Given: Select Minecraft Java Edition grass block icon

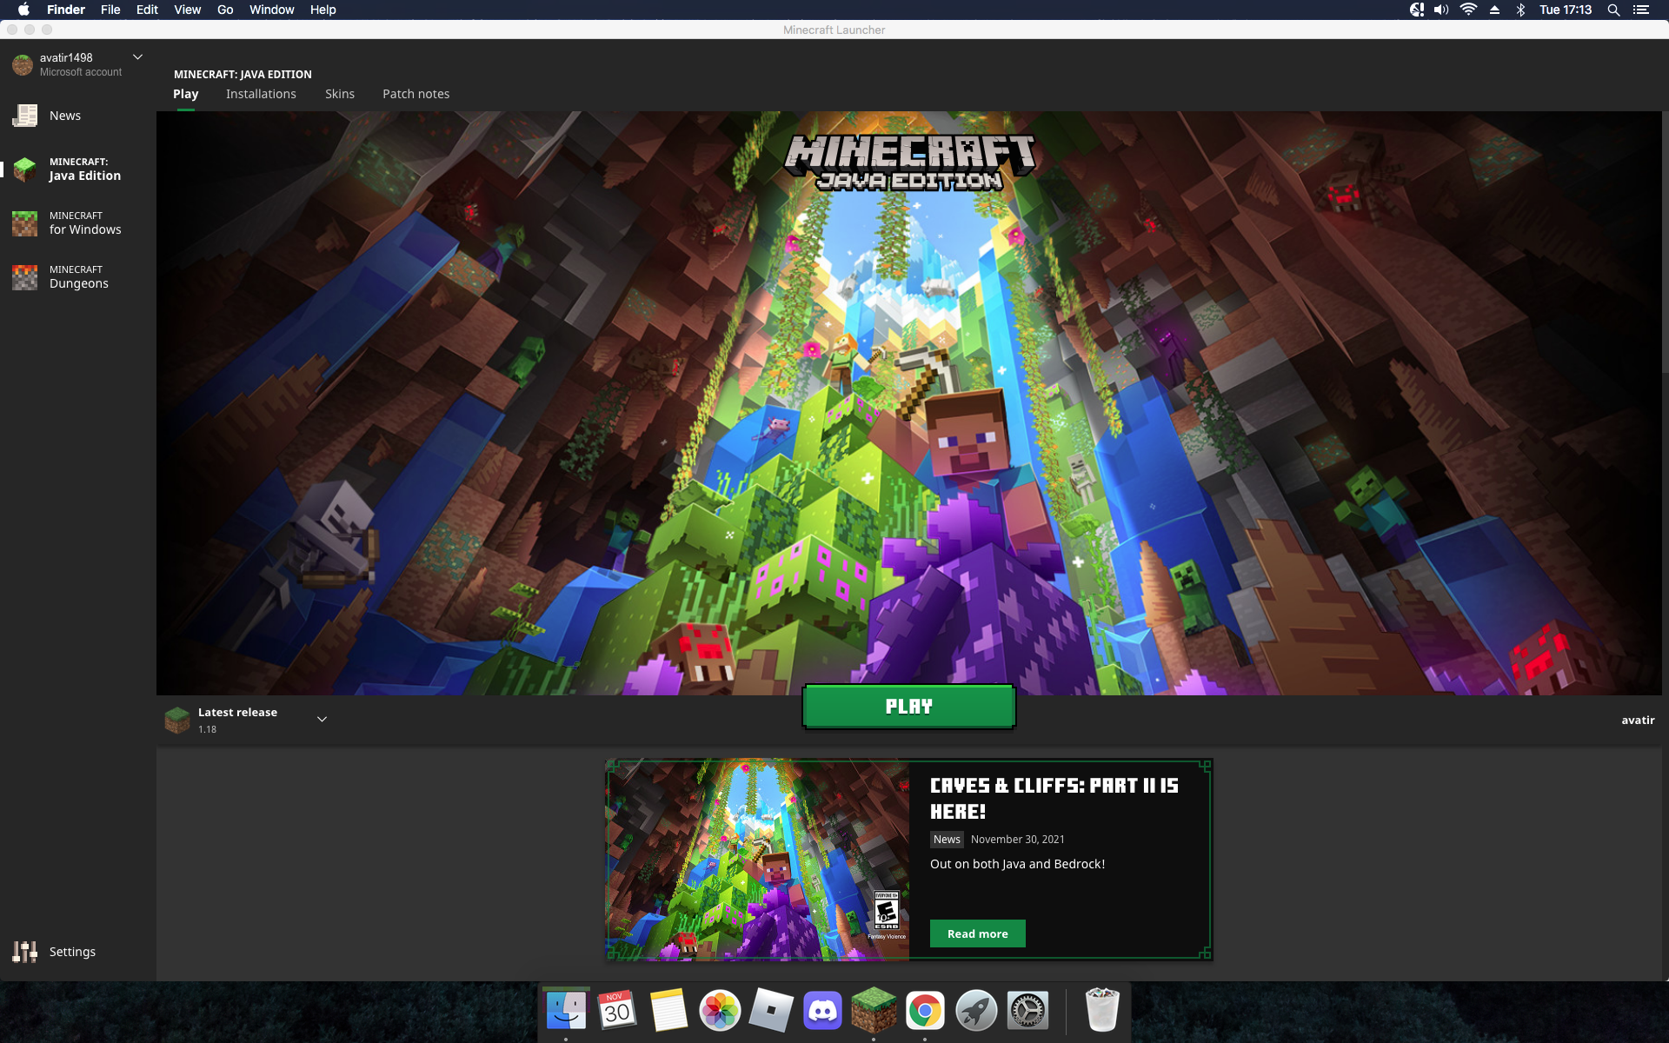Looking at the screenshot, I should point(25,169).
